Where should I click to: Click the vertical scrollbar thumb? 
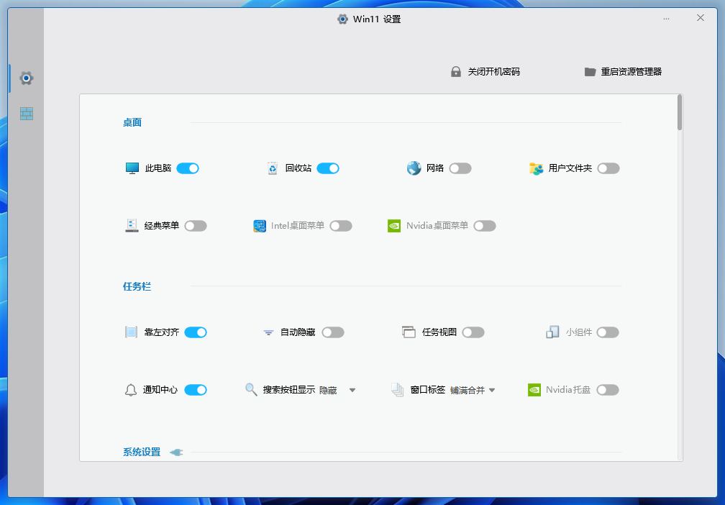(679, 113)
